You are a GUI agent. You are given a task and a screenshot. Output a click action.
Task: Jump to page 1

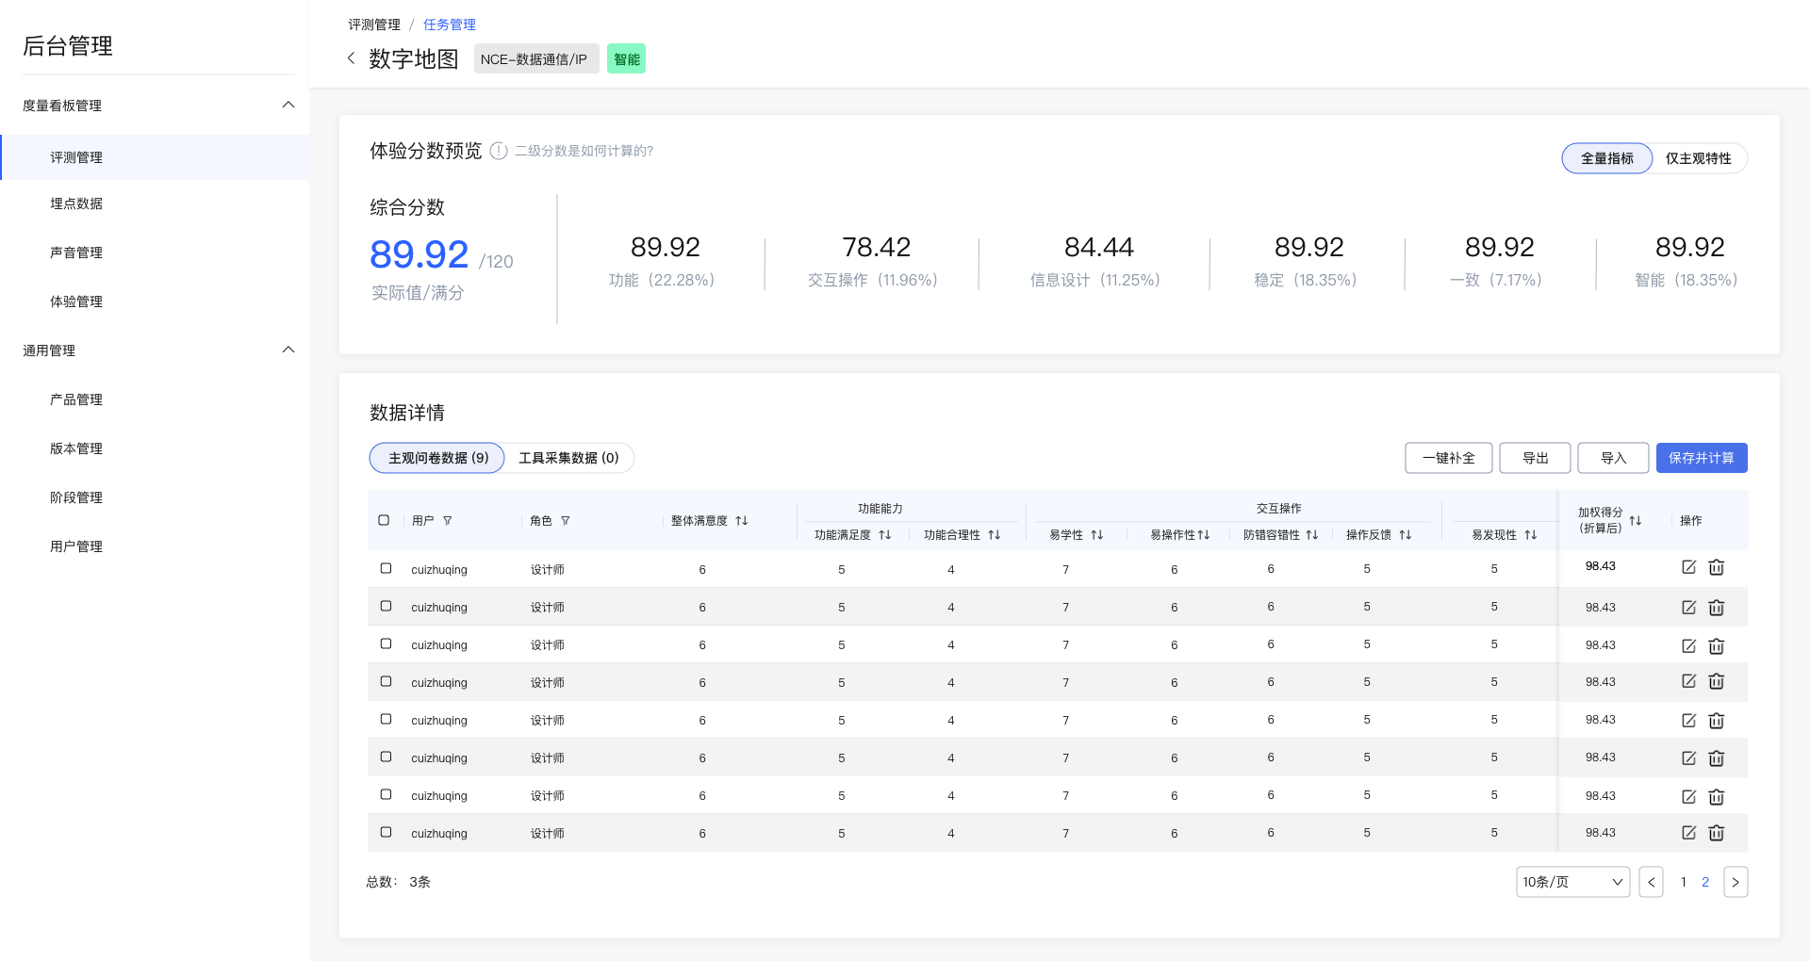[x=1683, y=882]
